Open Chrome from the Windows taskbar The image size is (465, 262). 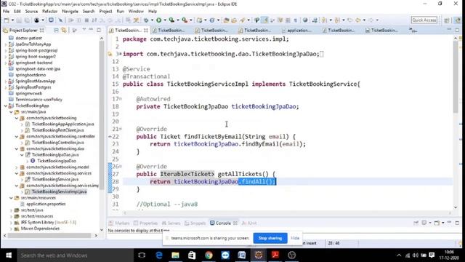(x=209, y=255)
